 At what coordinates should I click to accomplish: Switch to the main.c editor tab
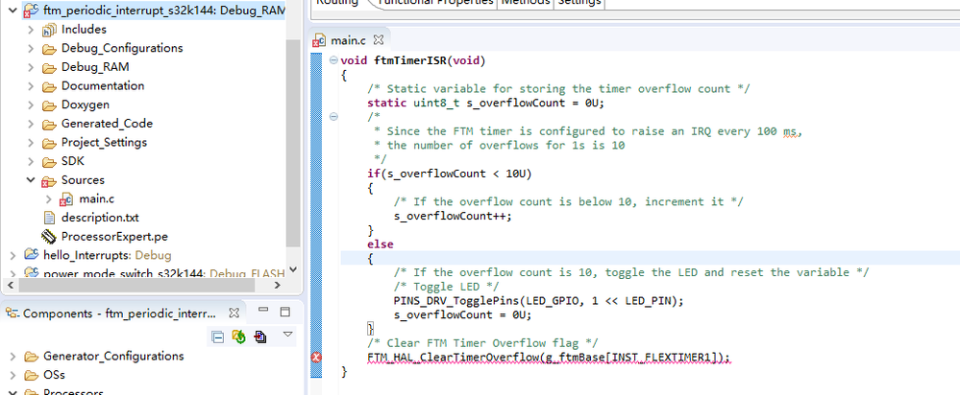(x=347, y=41)
